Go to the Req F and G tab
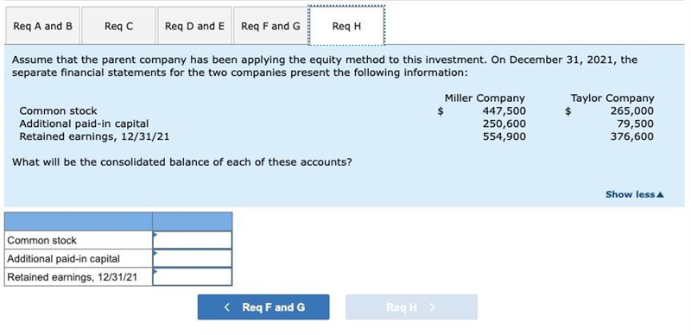The image size is (691, 335). click(270, 26)
